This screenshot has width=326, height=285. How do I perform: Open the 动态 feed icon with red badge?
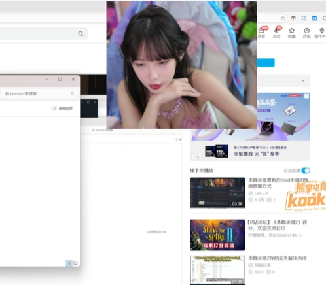coord(277,33)
